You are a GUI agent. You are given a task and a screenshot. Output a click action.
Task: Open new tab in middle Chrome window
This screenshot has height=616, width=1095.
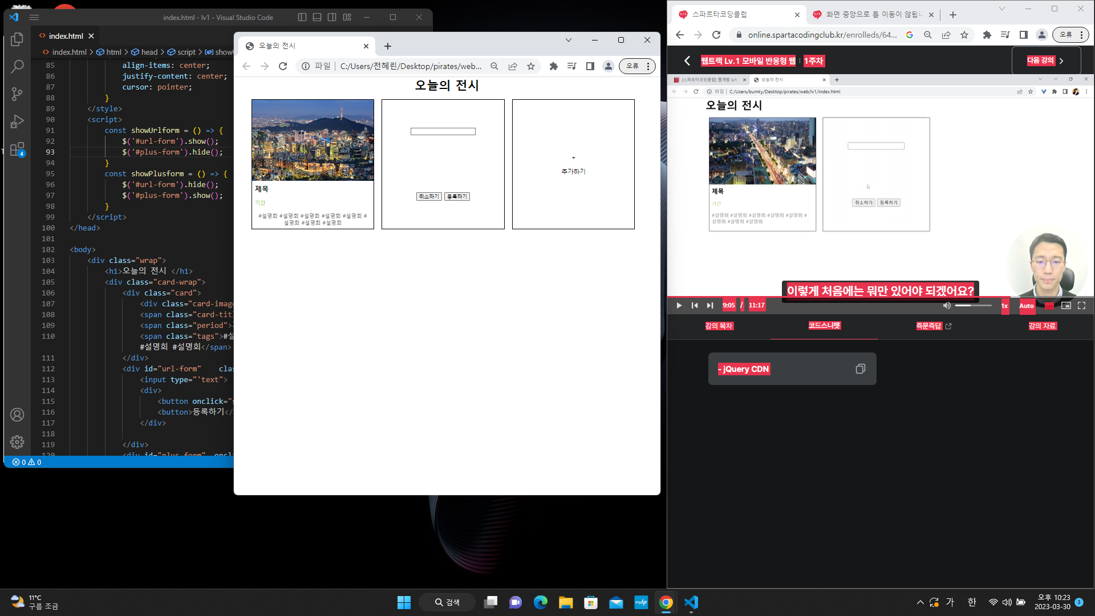[x=388, y=46]
